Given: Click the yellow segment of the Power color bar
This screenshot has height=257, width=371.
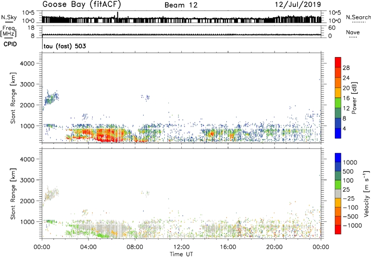Looking at the screenshot, I should pyautogui.click(x=338, y=92).
